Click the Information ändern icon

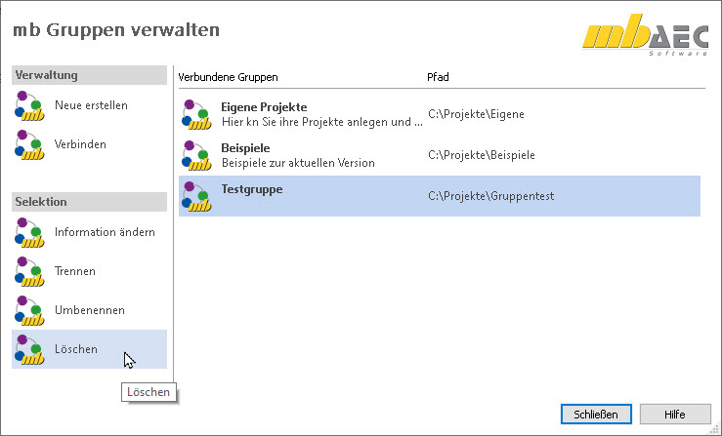[x=30, y=232]
